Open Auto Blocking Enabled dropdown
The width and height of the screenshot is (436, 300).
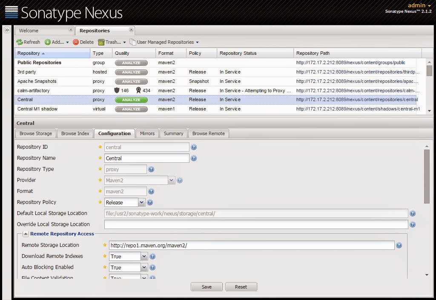[144, 268]
